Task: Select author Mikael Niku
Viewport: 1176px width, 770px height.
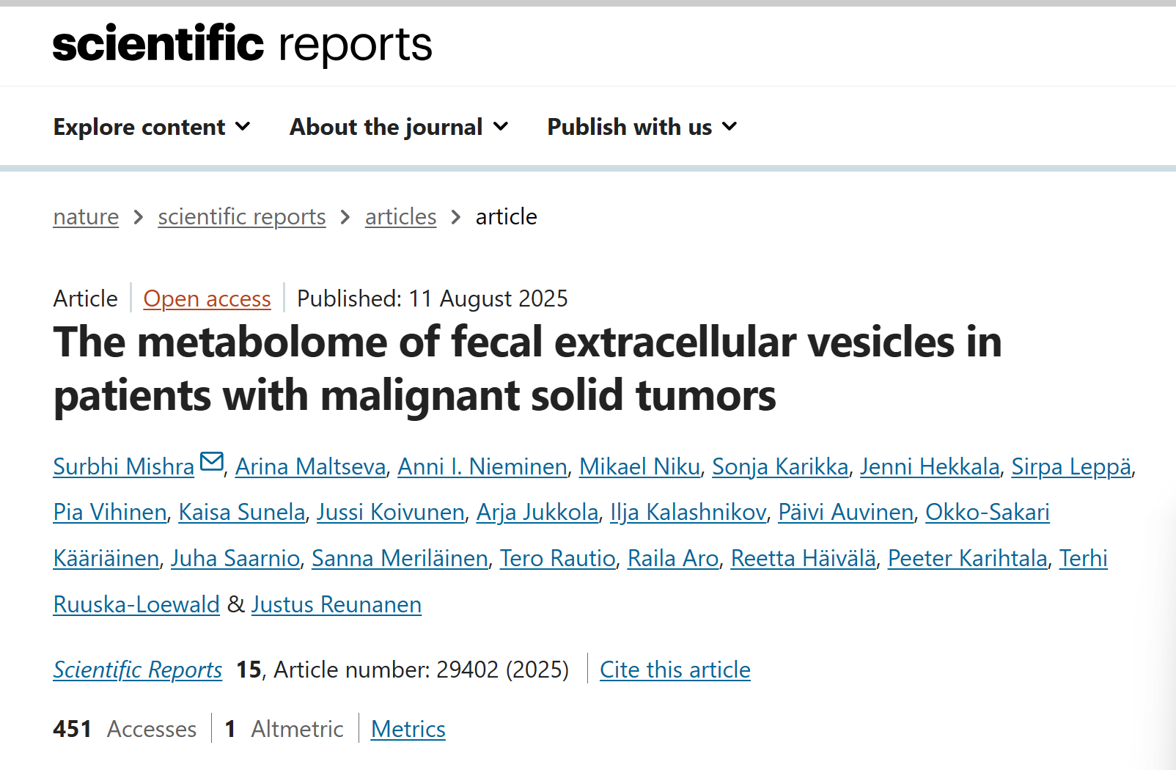Action: point(639,467)
